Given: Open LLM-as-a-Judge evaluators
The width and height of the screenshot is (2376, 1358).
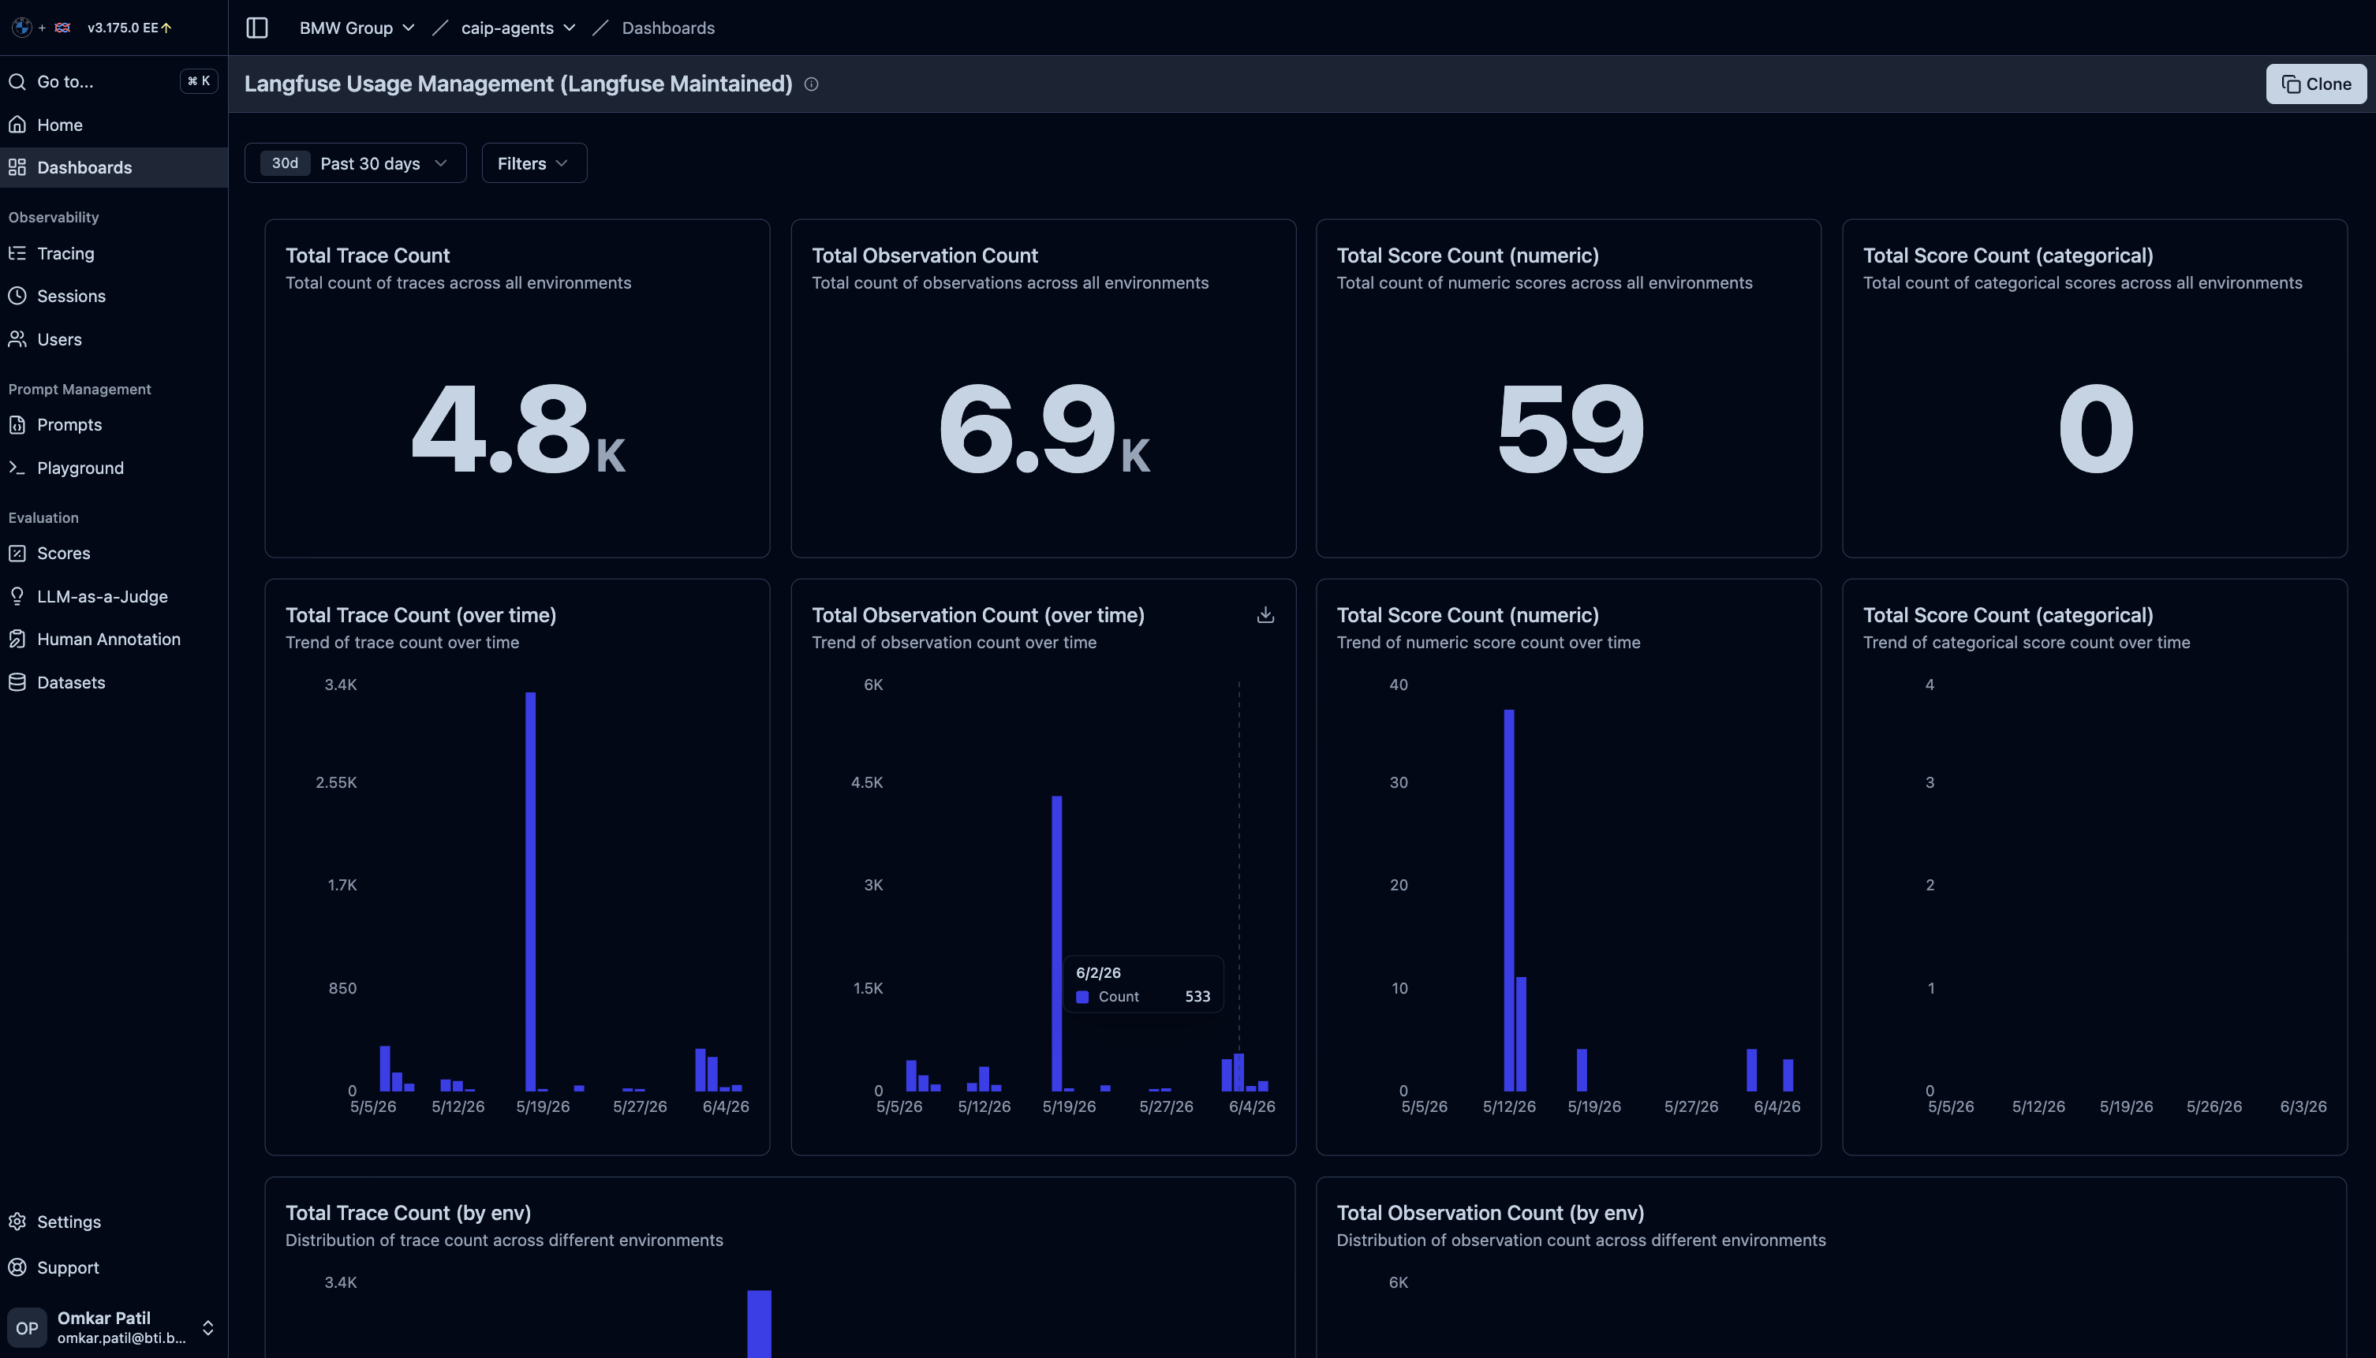Looking at the screenshot, I should [x=113, y=596].
